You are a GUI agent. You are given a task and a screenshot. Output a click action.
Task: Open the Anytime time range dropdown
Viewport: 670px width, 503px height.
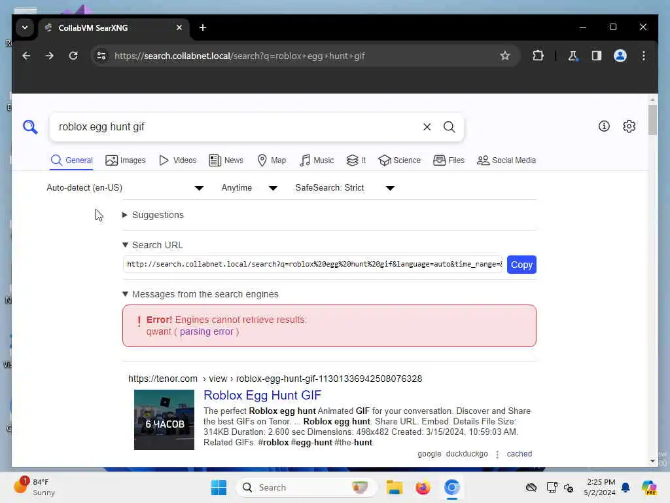(249, 188)
